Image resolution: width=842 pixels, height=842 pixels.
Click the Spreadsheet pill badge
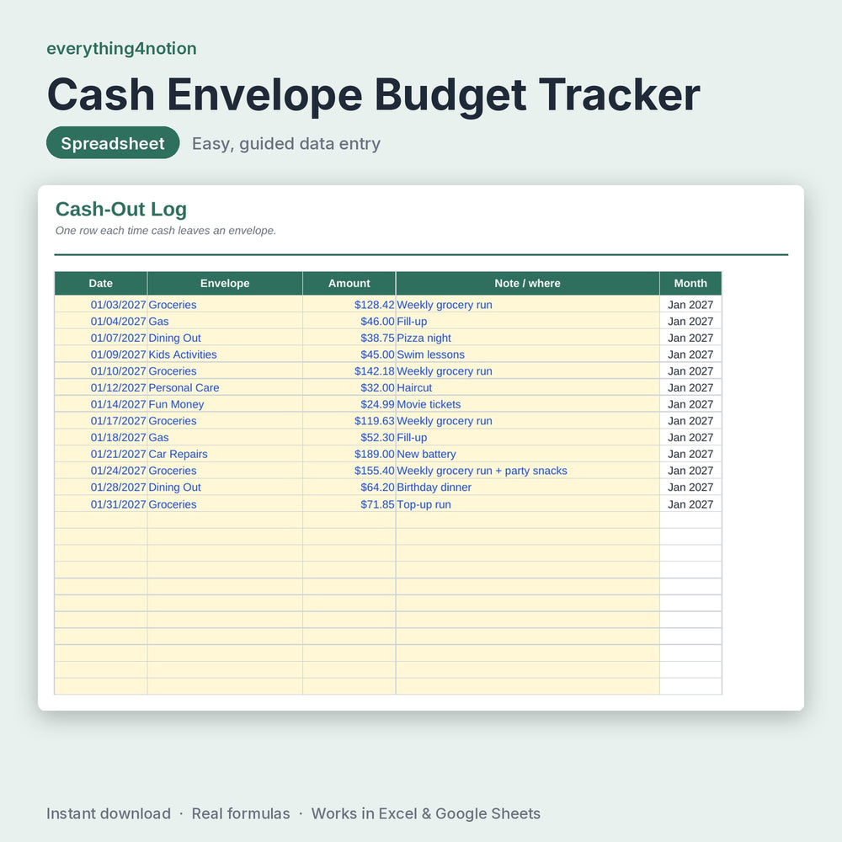(113, 143)
